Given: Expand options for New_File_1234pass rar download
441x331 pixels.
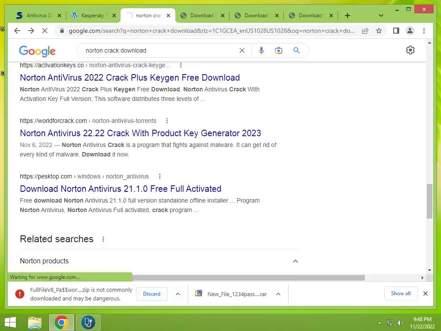Looking at the screenshot, I should pyautogui.click(x=278, y=294).
